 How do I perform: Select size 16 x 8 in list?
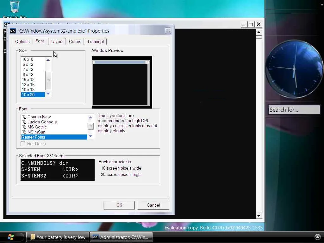pos(33,59)
